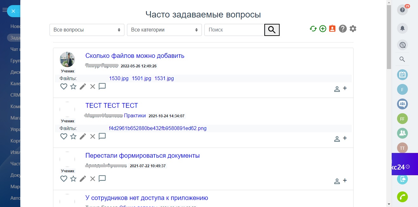This screenshot has height=207, width=418.
Task: Add a user to the 'ТЕСТ ТЕСТ ТЕСТ' question
Action: [341, 139]
